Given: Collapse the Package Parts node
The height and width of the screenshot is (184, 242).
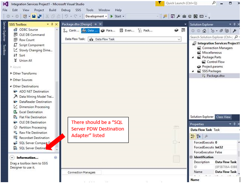Looking at the screenshot, I should tap(193, 58).
